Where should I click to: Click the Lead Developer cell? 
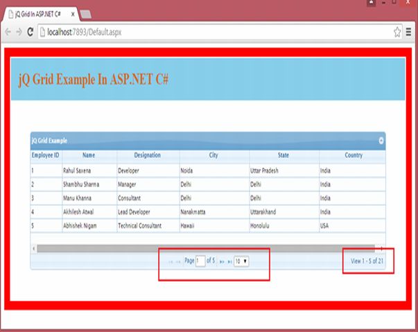tap(148, 212)
